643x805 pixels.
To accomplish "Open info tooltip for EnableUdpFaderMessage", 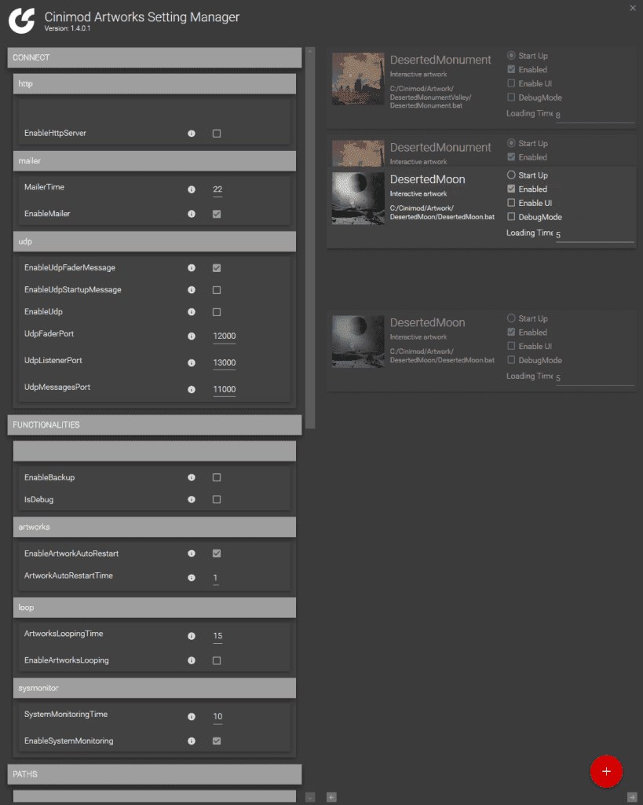I will tap(192, 268).
